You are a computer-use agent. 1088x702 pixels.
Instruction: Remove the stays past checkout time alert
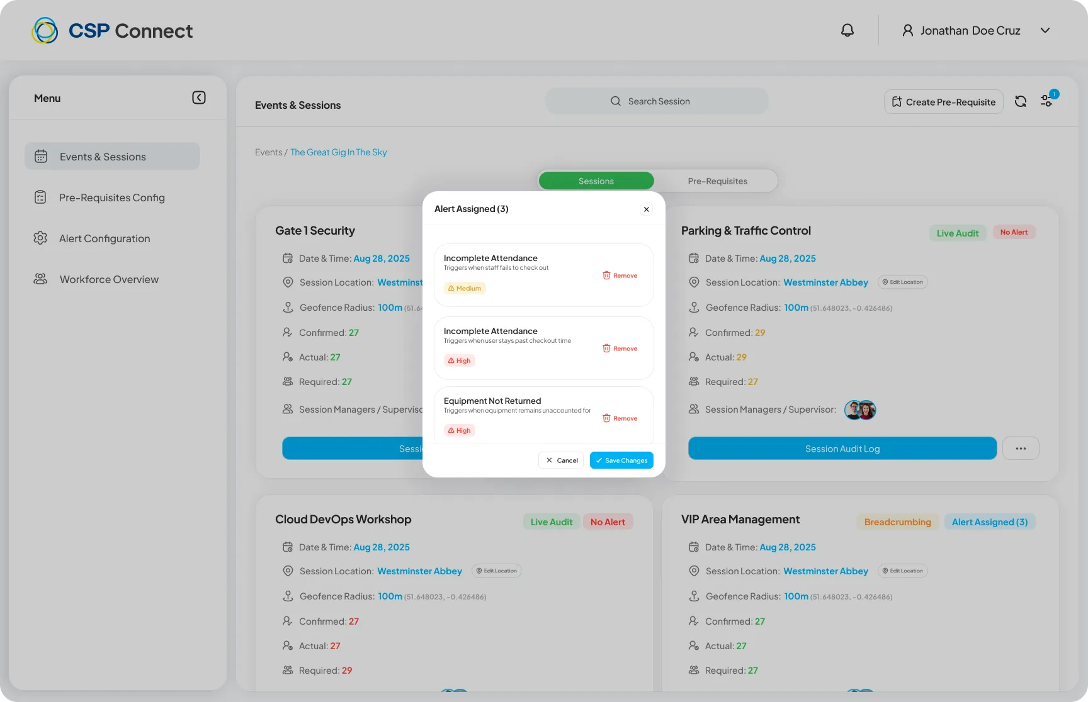[x=620, y=348]
